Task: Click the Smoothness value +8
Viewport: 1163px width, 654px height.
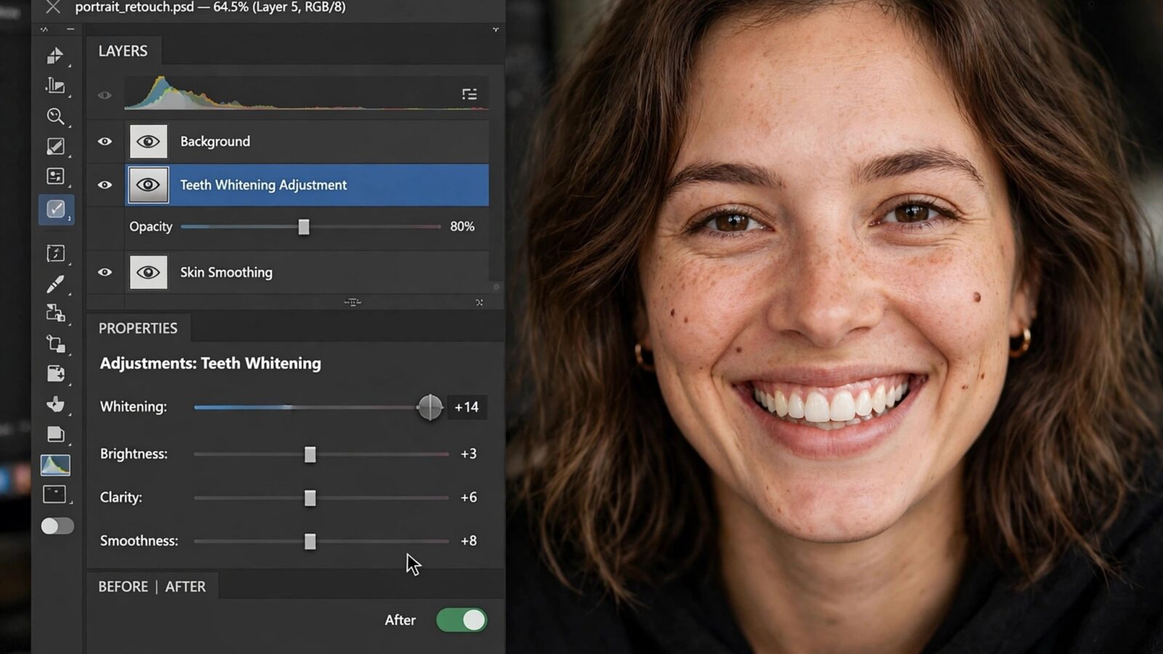Action: 469,541
